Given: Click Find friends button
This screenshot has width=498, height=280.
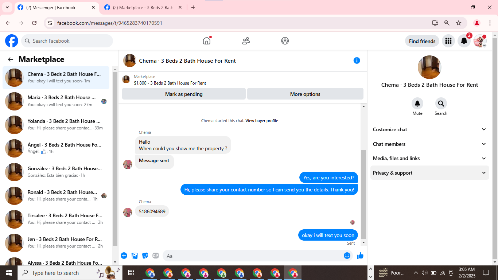Looking at the screenshot, I should pyautogui.click(x=422, y=41).
